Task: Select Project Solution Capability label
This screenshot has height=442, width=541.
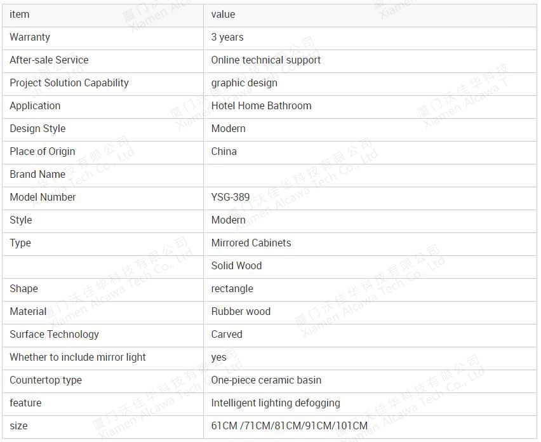Action: click(x=69, y=83)
